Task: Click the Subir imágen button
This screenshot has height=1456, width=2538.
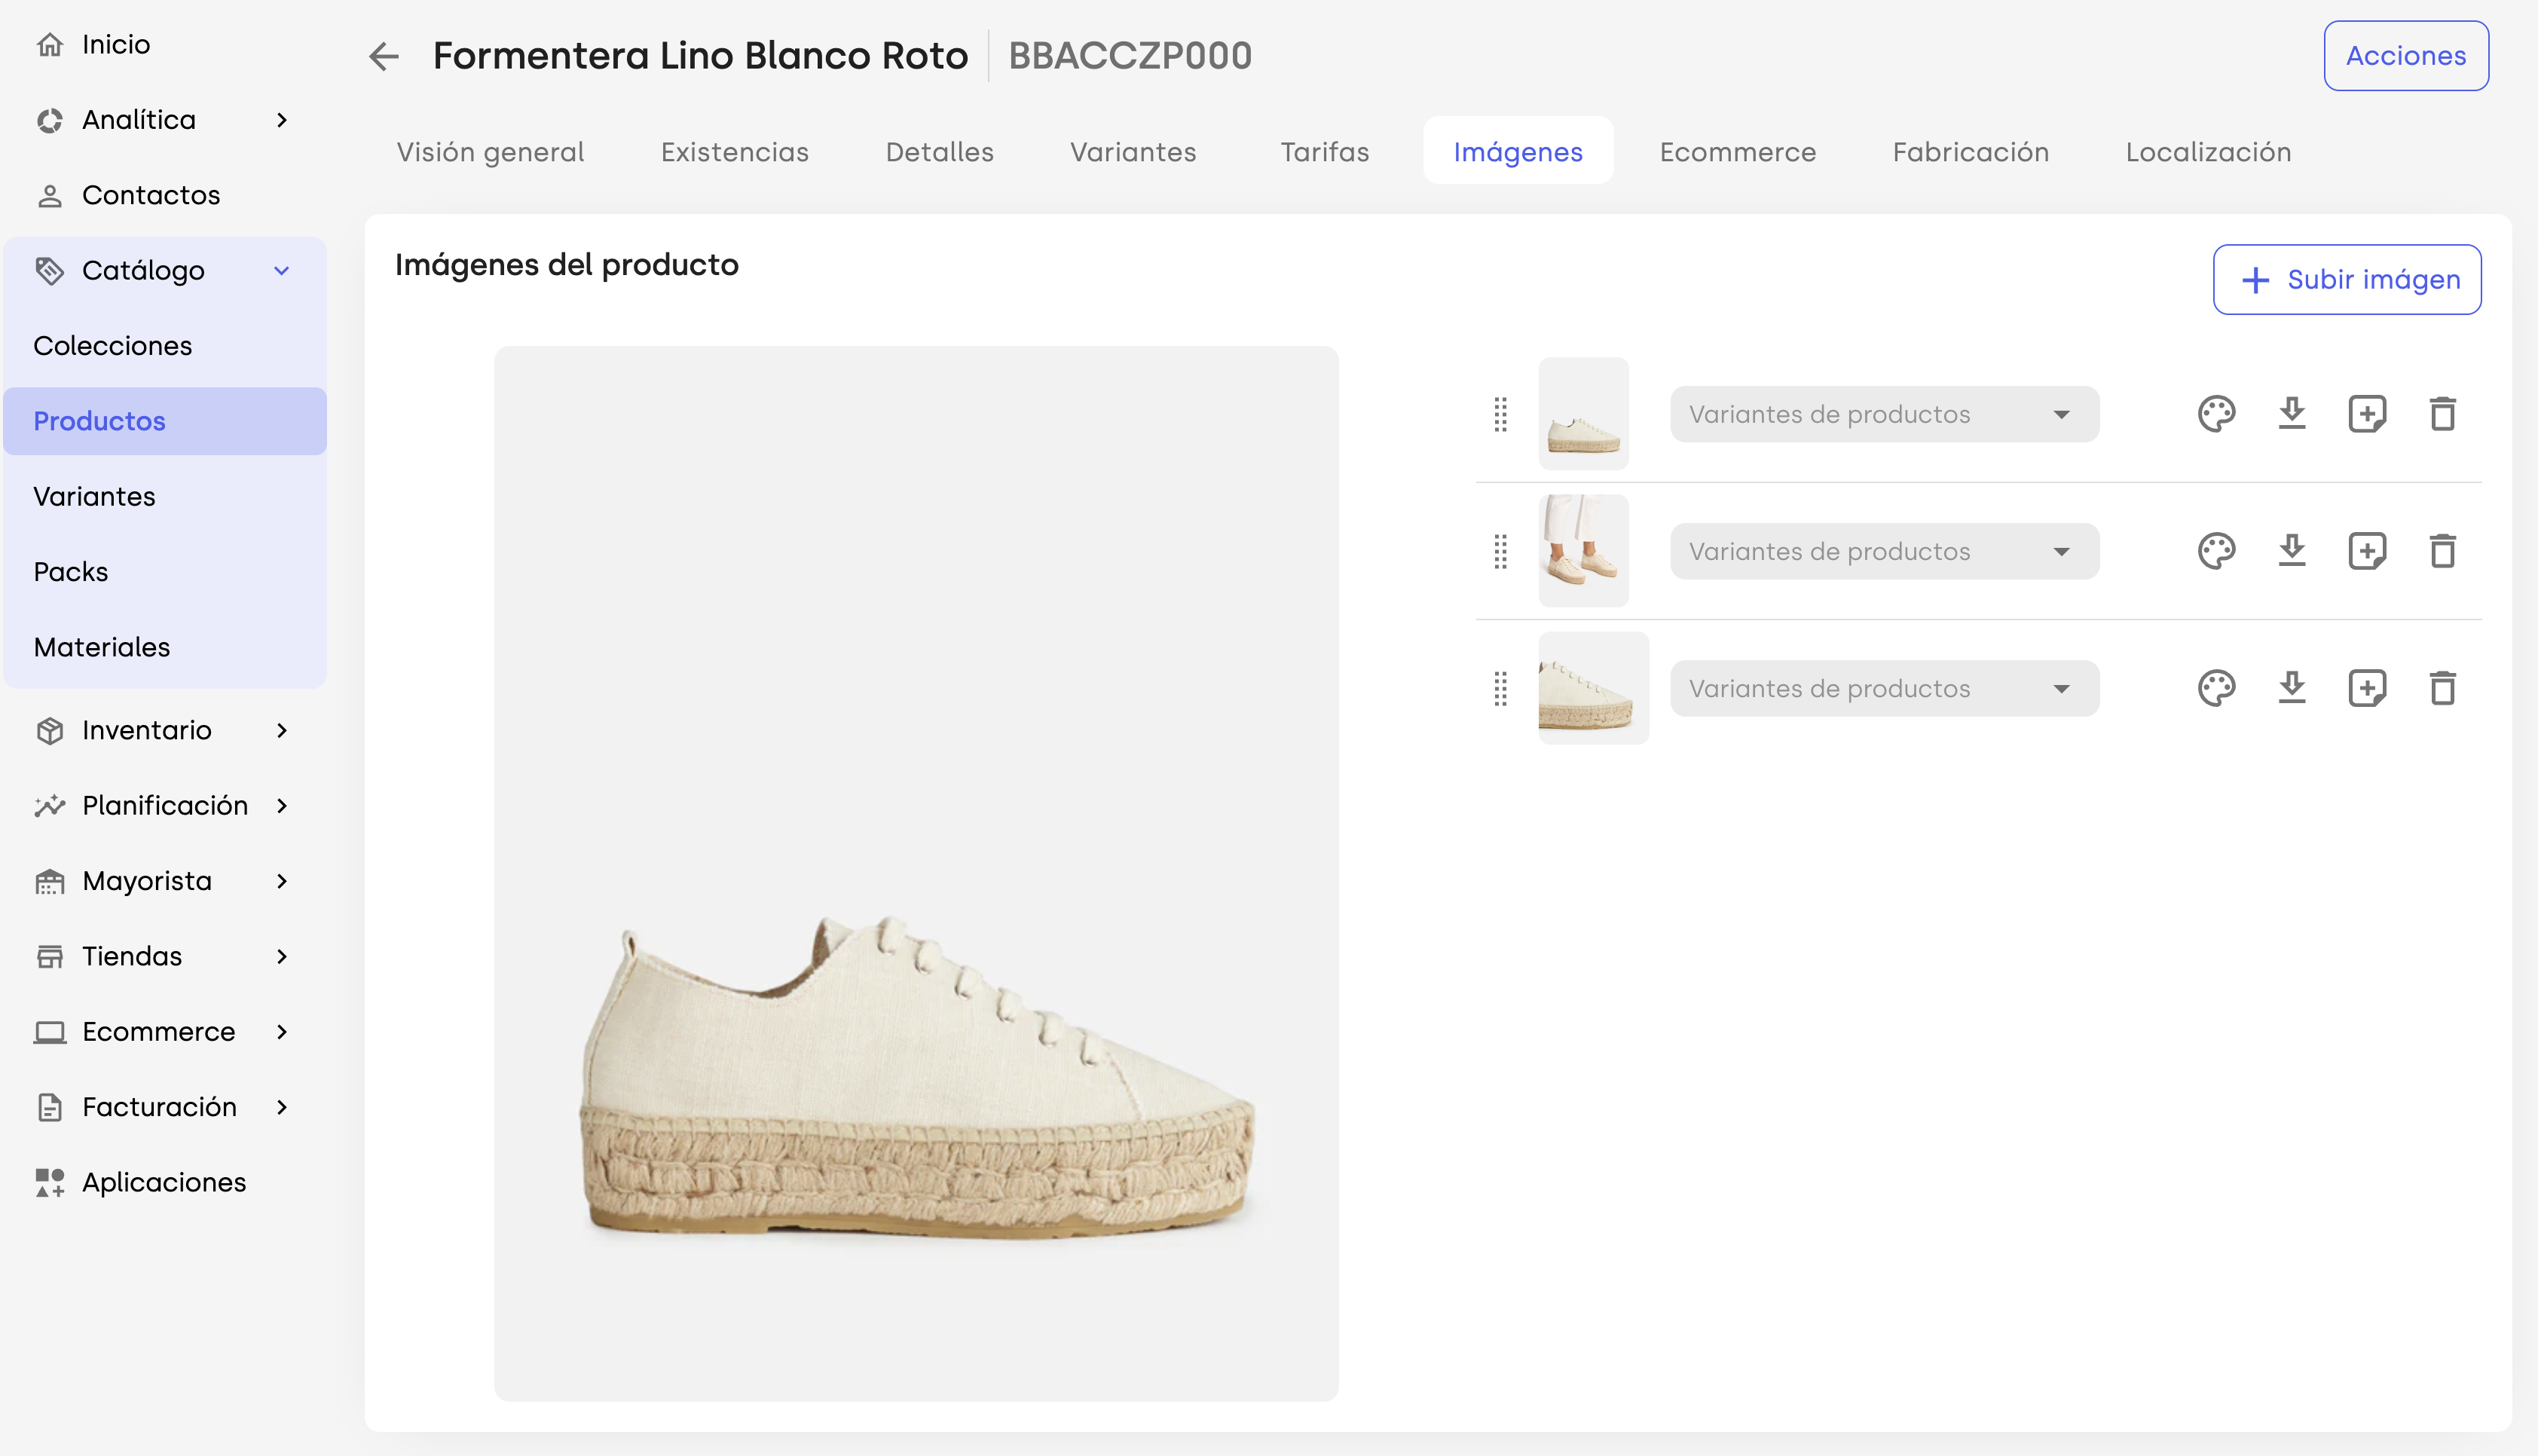Action: [2346, 279]
